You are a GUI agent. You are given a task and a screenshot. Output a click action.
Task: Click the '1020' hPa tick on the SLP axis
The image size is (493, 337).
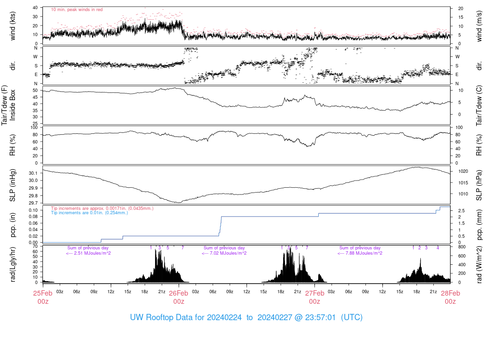[463, 171]
